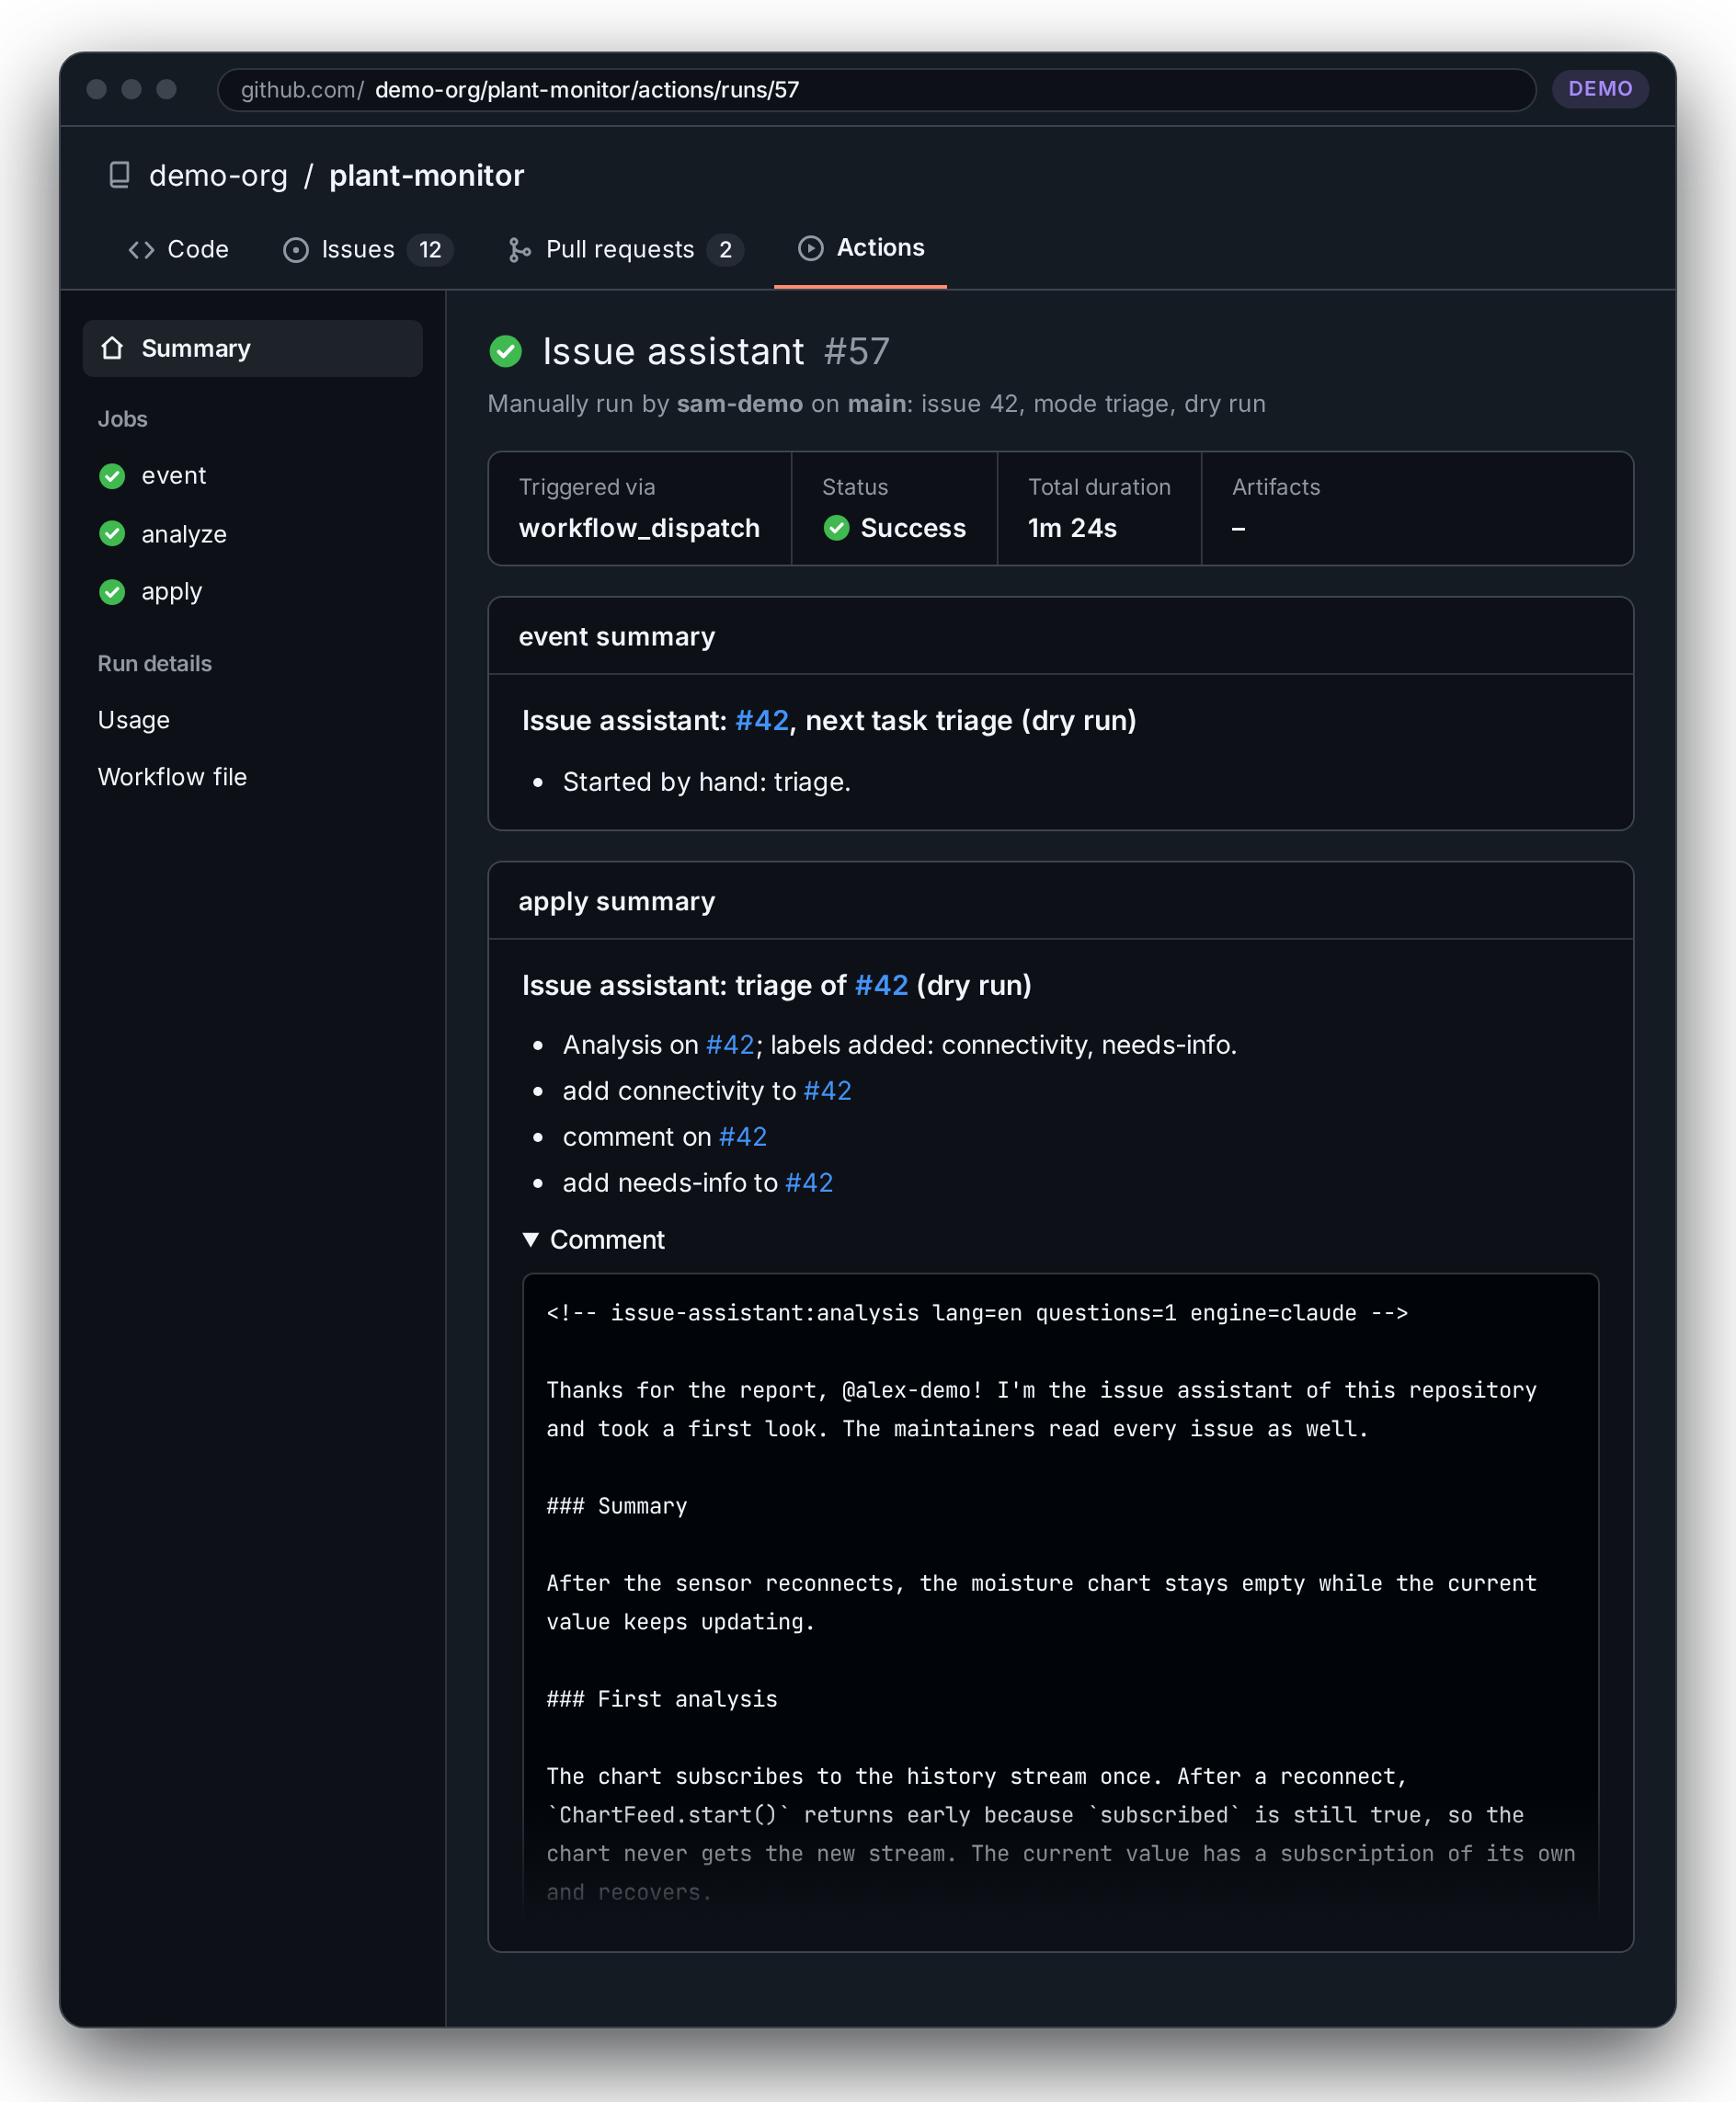
Task: Click the sam-demo username in run description
Action: [740, 404]
